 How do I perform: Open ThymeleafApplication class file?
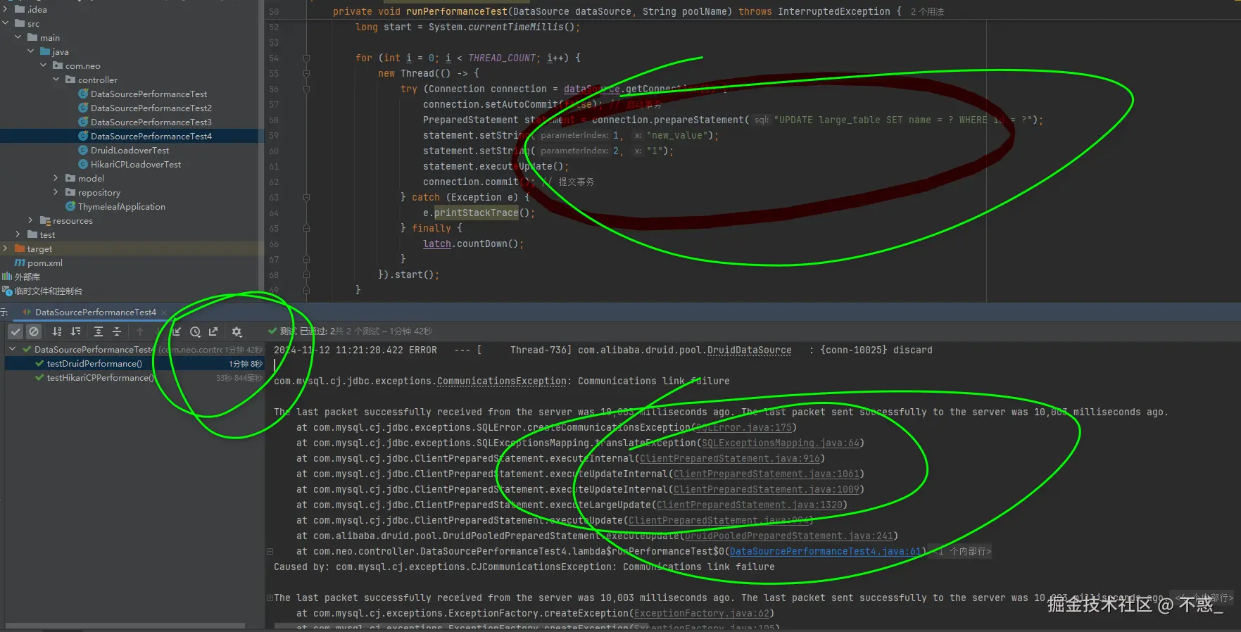tap(115, 206)
